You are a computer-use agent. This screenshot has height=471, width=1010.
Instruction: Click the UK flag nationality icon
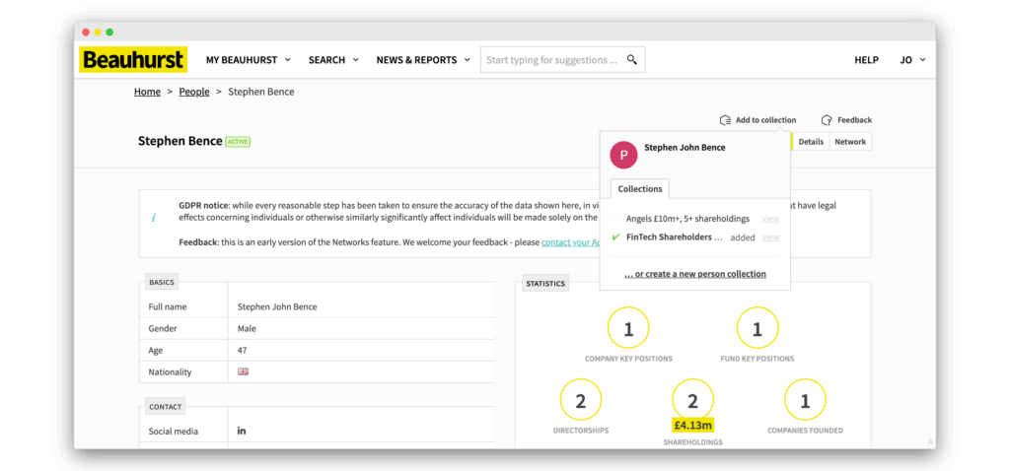pos(243,371)
